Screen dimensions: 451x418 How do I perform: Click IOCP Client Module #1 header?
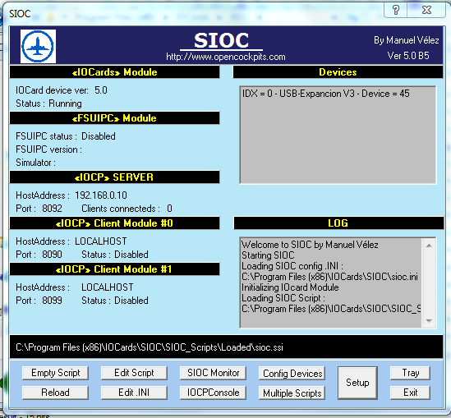(114, 269)
